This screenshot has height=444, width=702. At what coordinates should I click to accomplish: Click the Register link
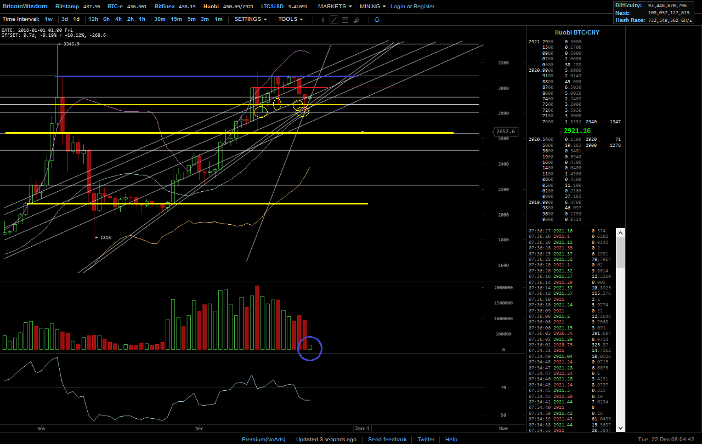(424, 7)
